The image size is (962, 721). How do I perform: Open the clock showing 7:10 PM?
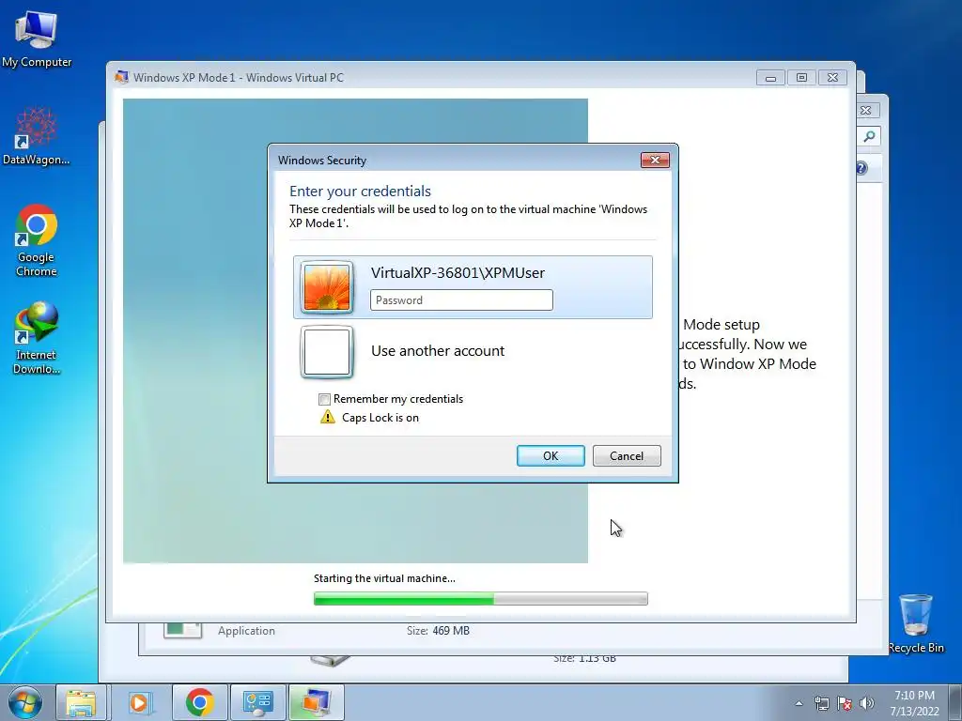click(x=914, y=702)
